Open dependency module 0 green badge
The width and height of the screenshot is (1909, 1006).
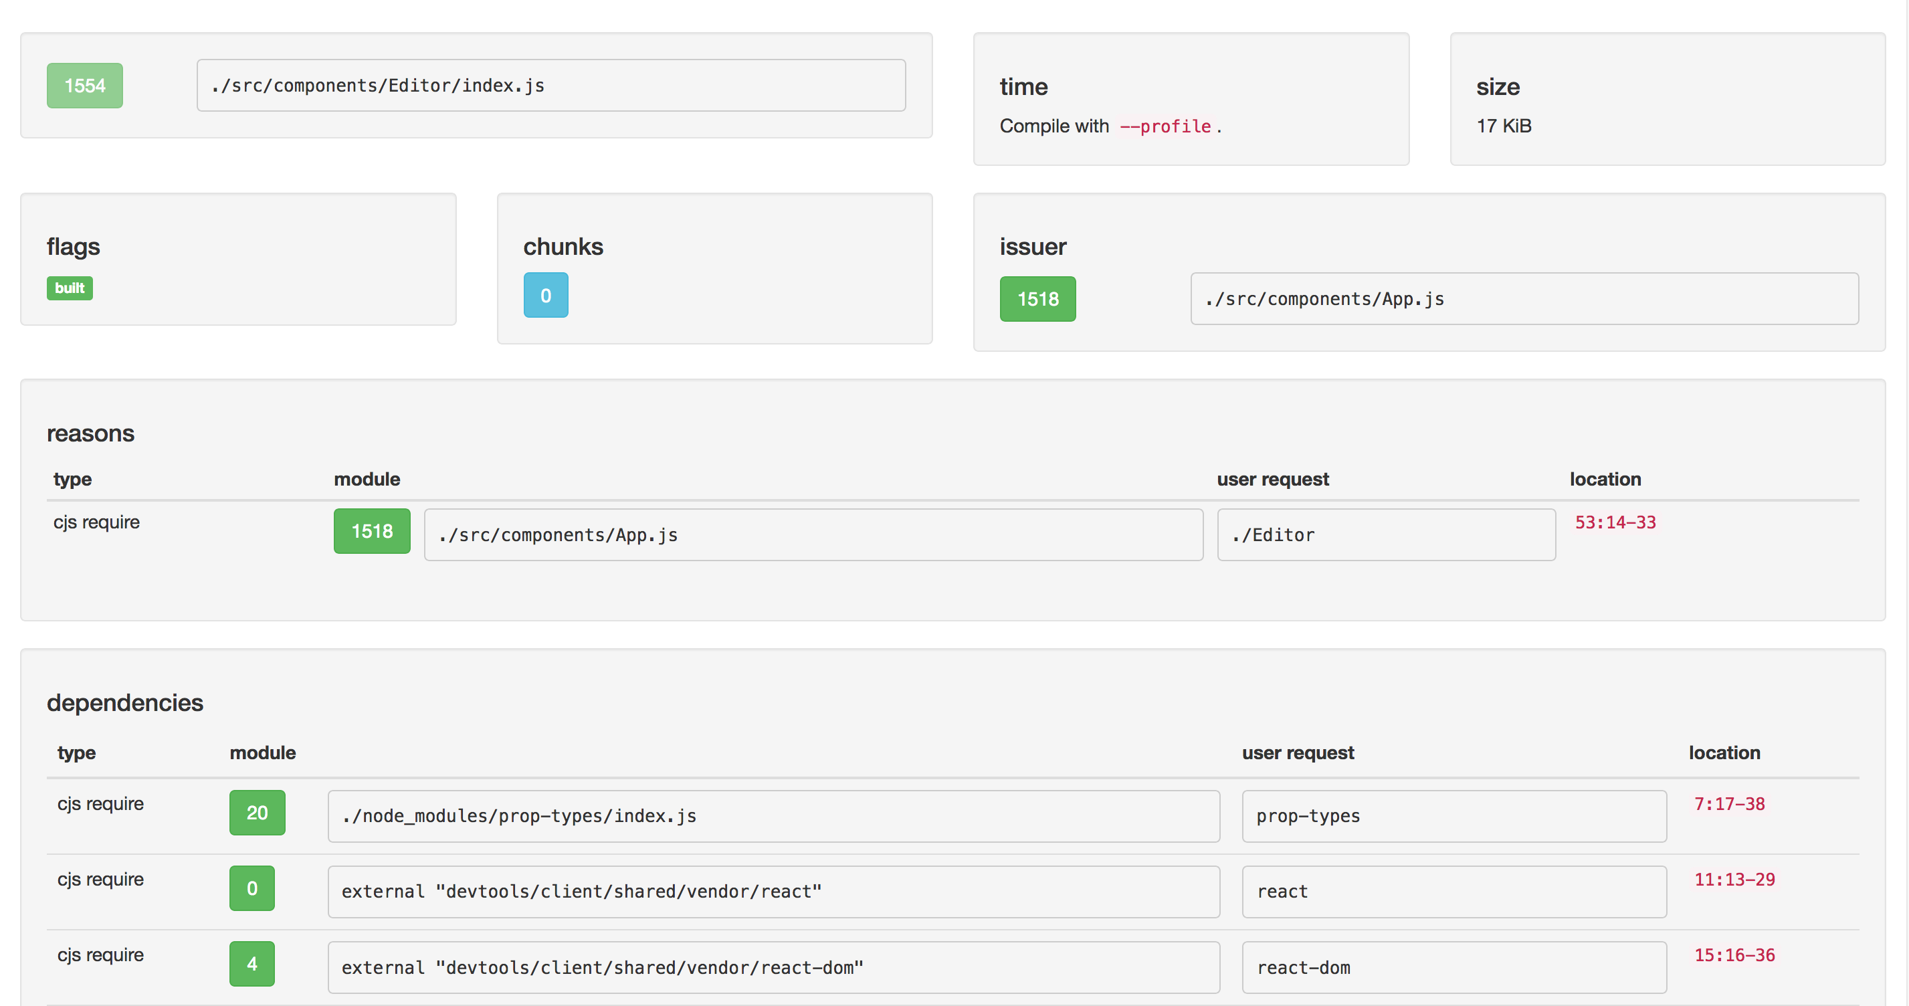tap(252, 888)
